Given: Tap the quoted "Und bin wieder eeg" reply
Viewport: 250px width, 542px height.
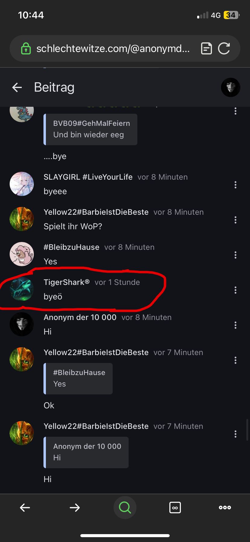Looking at the screenshot, I should 91,129.
